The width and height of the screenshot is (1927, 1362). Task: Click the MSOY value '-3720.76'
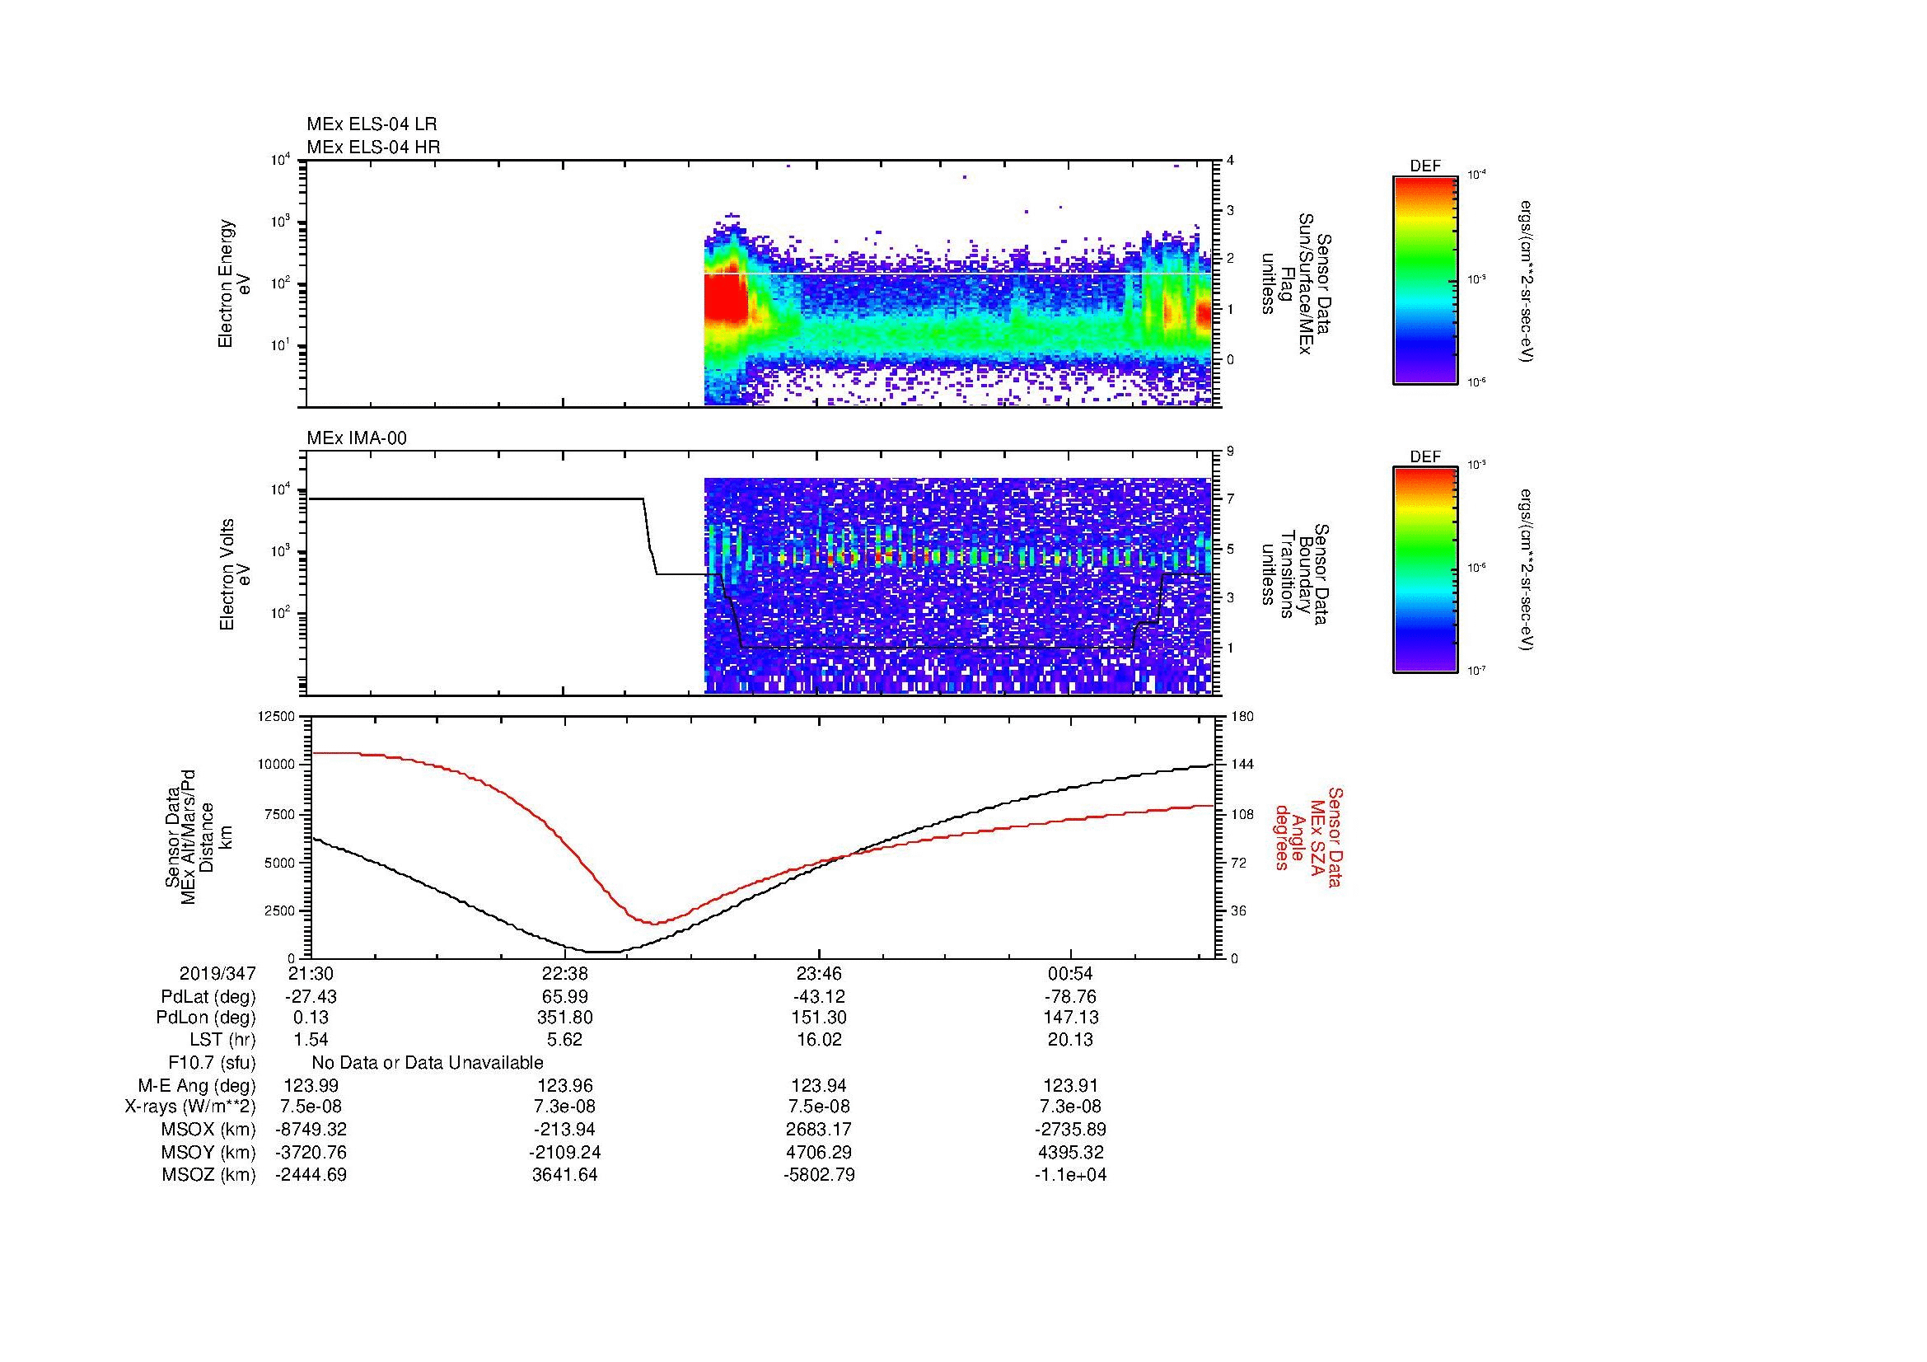point(311,1153)
